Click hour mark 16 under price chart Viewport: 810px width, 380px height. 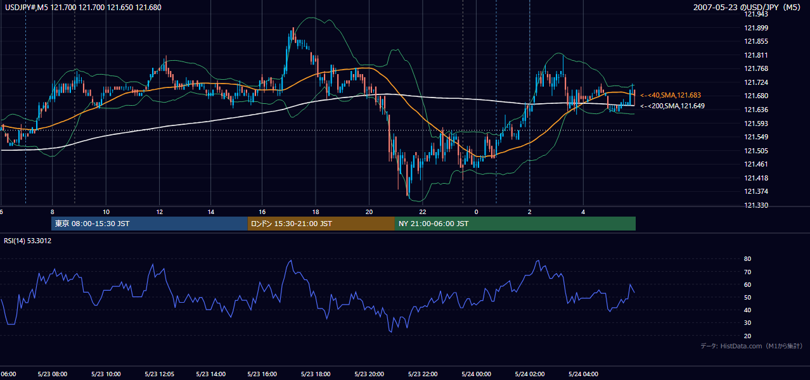coord(262,212)
